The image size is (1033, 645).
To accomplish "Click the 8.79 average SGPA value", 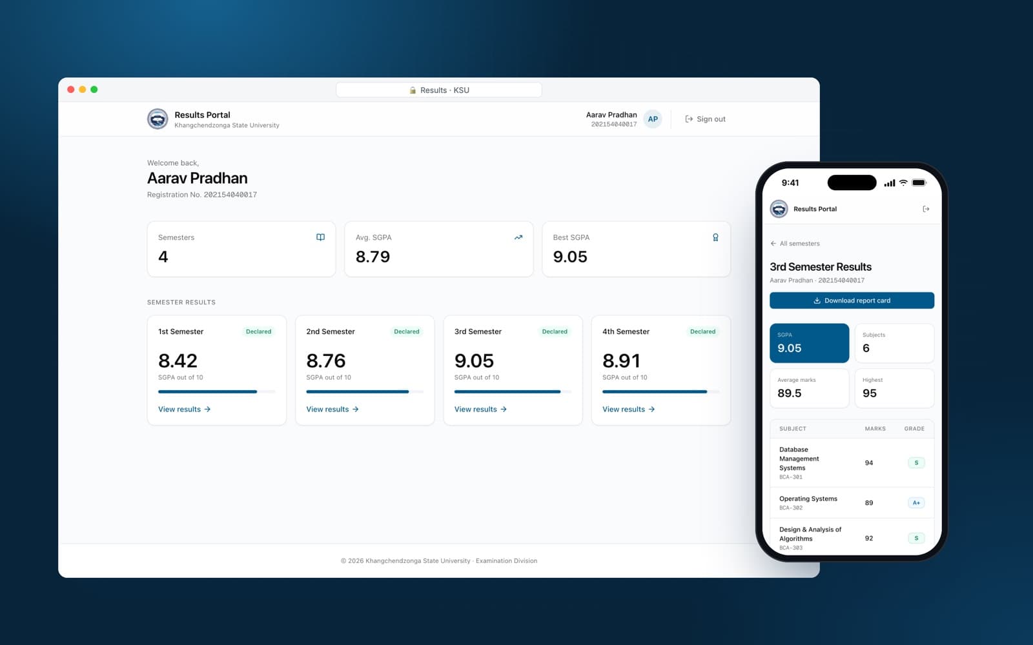I will (373, 257).
